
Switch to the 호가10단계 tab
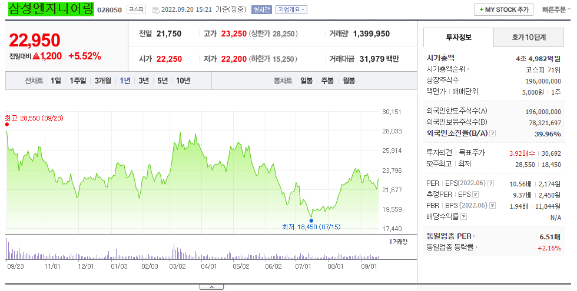click(x=529, y=38)
